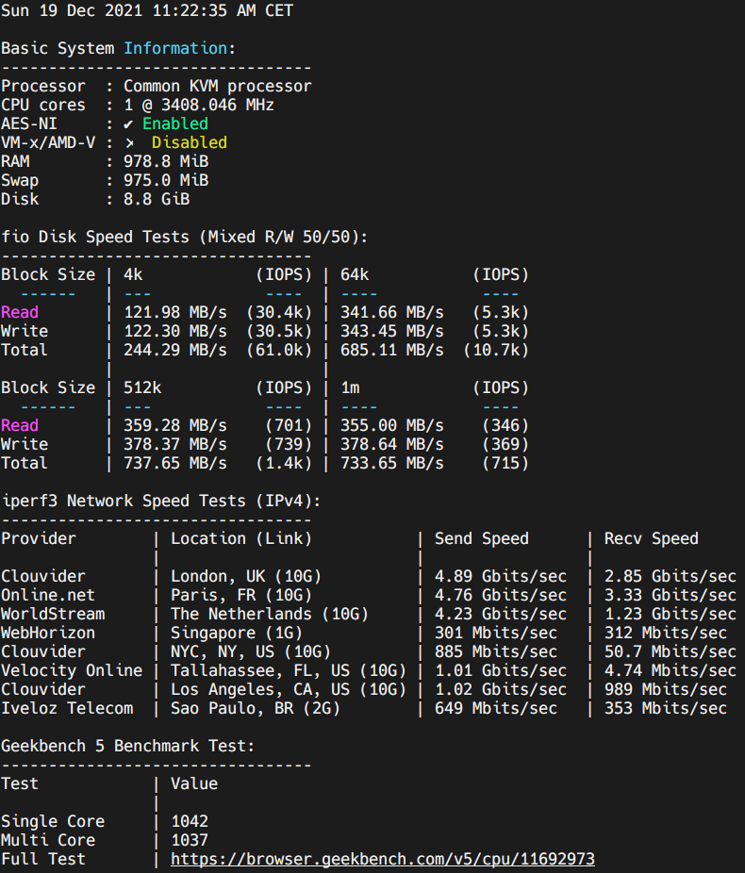
Task: Click the Single Core score 1042
Action: click(189, 821)
